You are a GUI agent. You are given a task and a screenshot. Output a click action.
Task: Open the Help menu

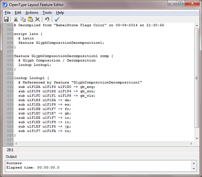60,12
